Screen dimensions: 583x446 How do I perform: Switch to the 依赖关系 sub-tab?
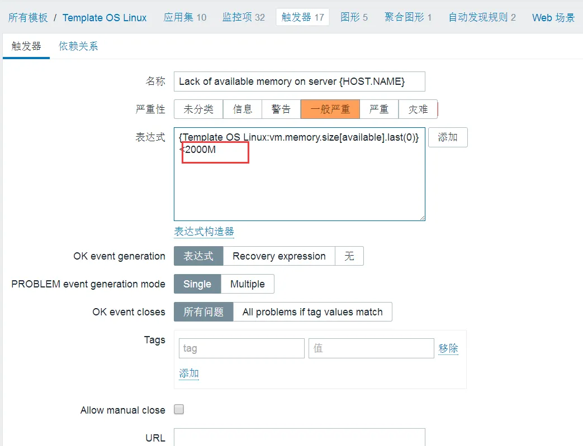pos(78,46)
